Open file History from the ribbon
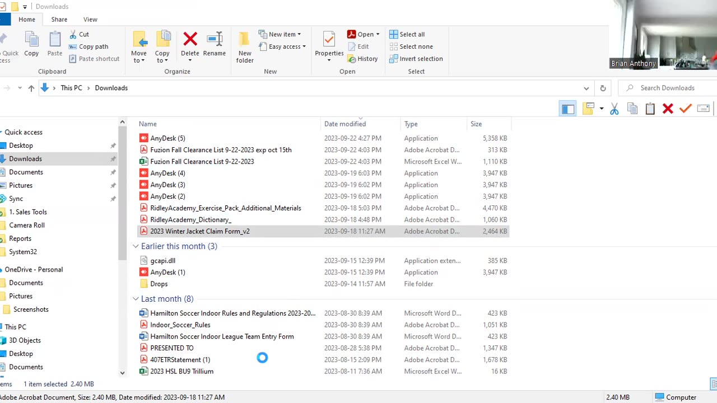 pyautogui.click(x=362, y=59)
